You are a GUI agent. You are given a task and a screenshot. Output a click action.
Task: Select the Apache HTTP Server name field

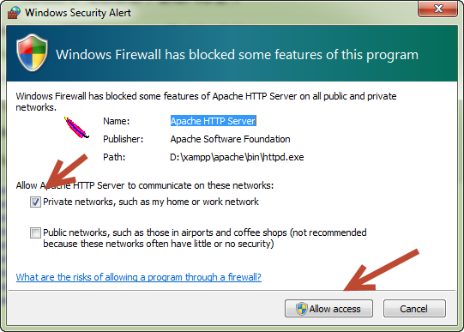pyautogui.click(x=213, y=121)
